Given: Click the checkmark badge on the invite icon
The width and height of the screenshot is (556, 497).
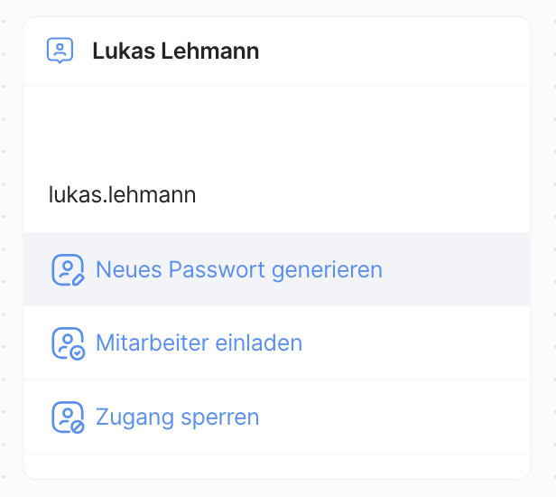Looking at the screenshot, I should pyautogui.click(x=78, y=352).
